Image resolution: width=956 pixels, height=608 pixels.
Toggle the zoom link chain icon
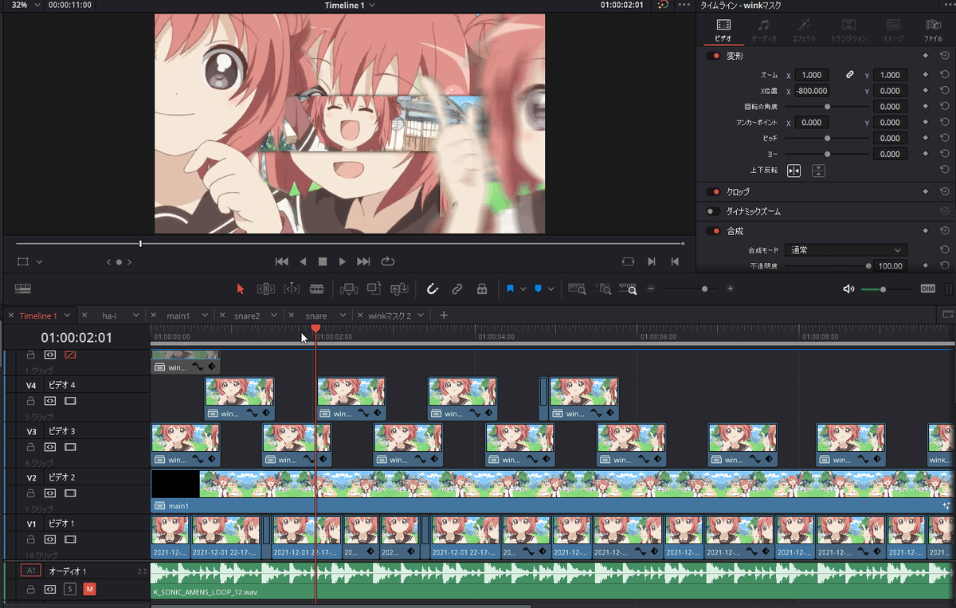(850, 75)
